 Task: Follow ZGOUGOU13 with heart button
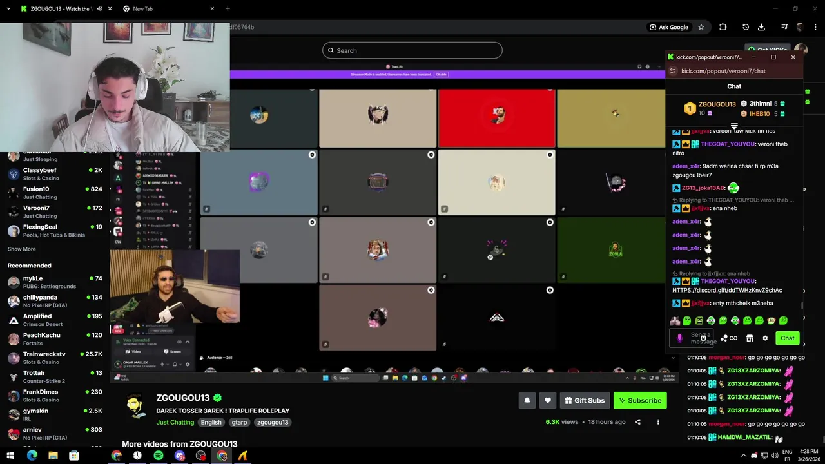(x=547, y=400)
